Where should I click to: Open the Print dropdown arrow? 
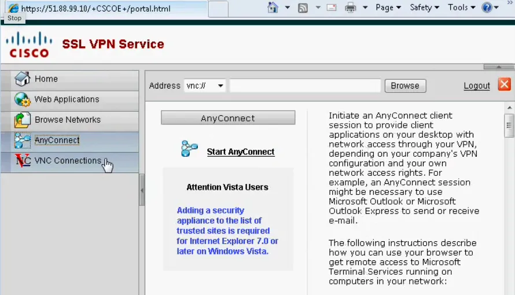pyautogui.click(x=365, y=8)
